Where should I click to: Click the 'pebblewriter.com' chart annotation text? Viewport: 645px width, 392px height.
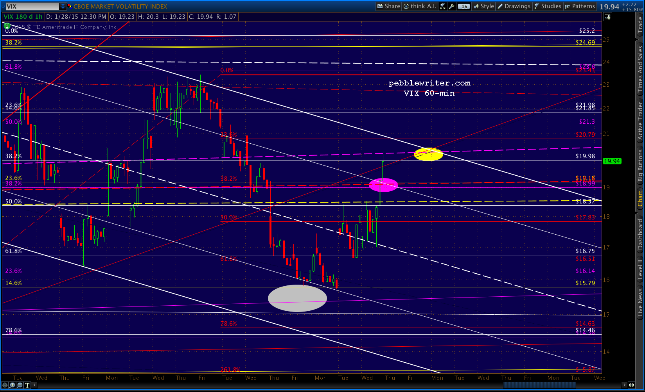point(429,83)
